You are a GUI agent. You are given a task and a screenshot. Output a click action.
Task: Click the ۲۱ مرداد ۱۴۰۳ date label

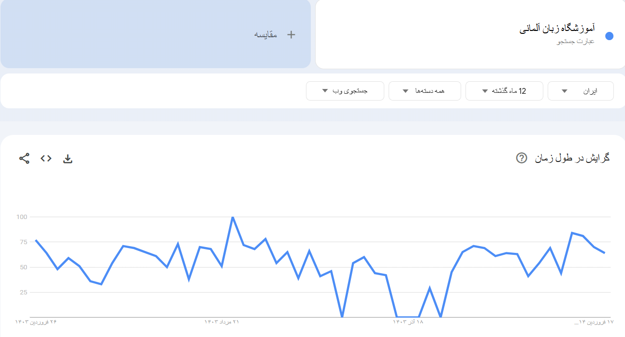point(222,322)
